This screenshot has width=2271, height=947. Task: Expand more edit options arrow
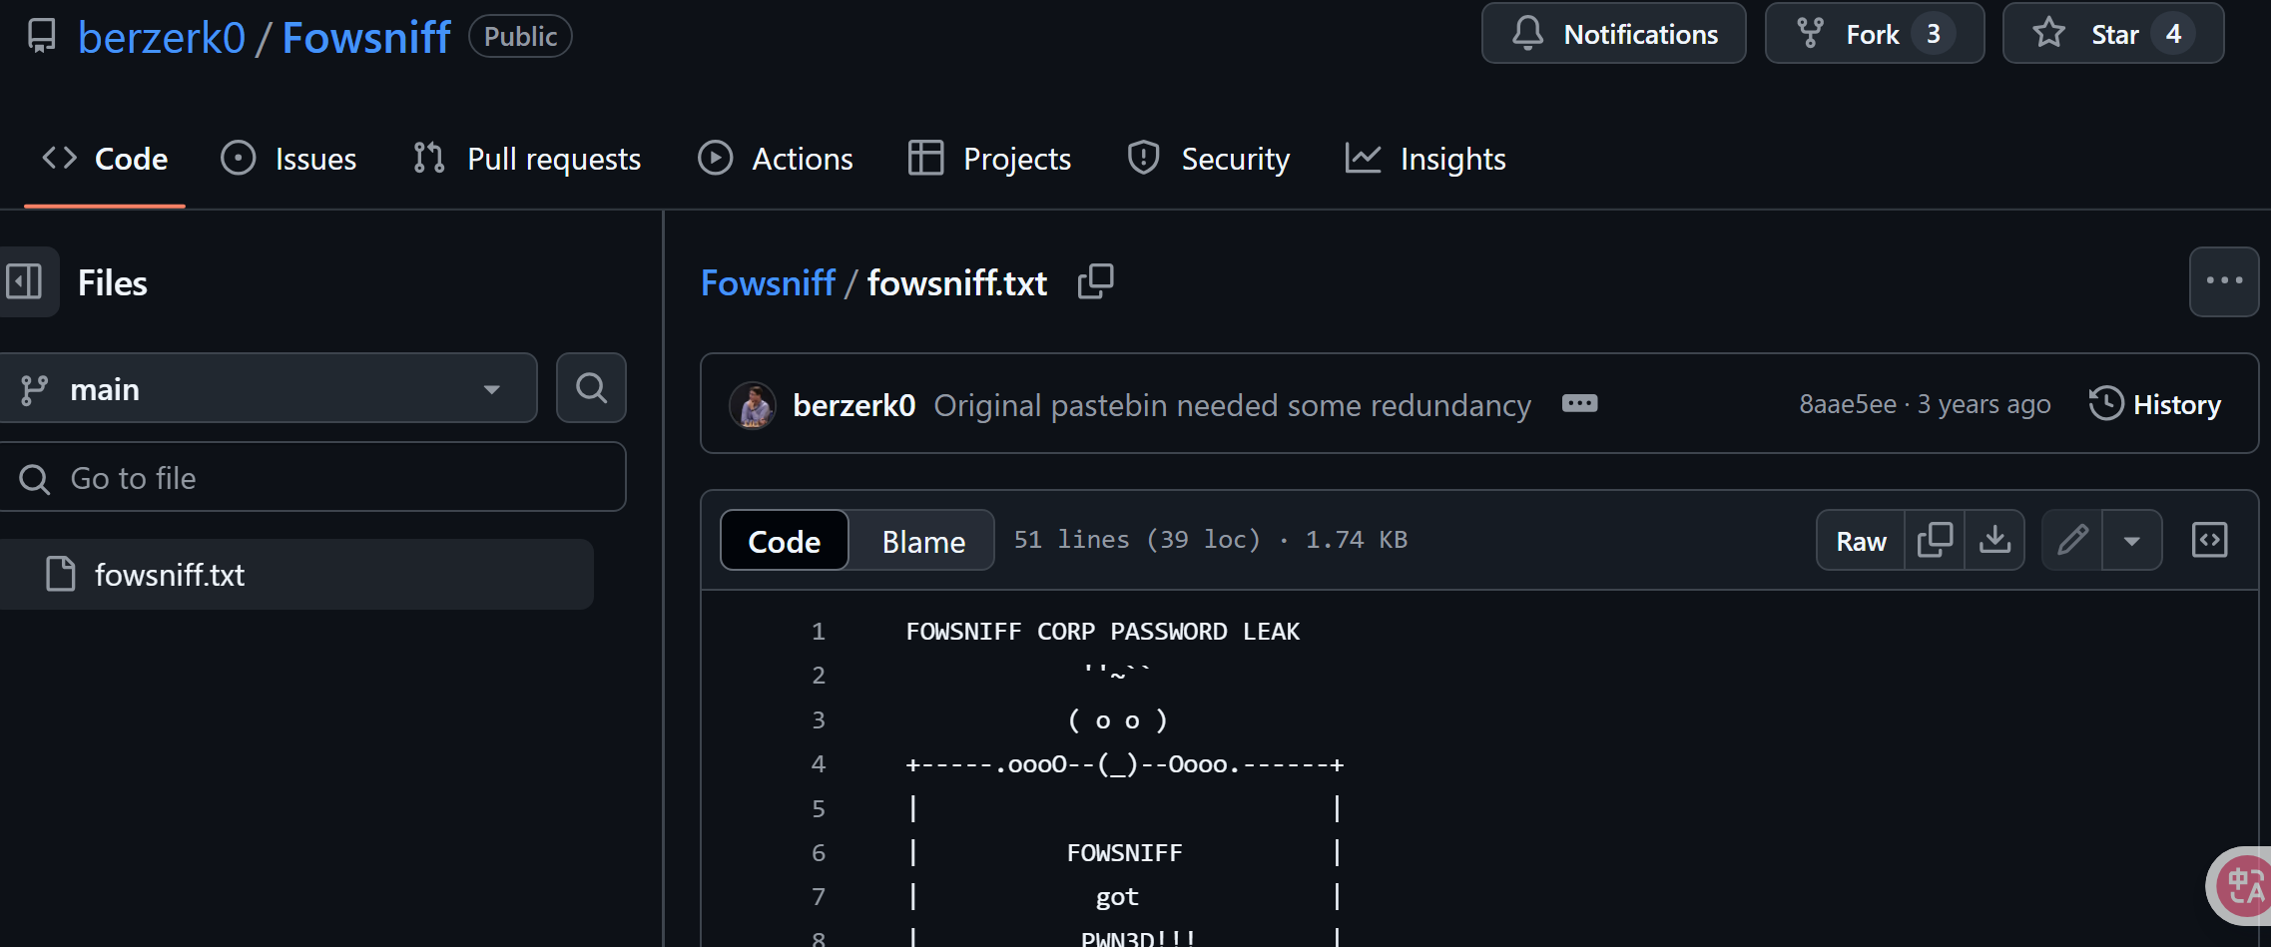pos(2132,540)
